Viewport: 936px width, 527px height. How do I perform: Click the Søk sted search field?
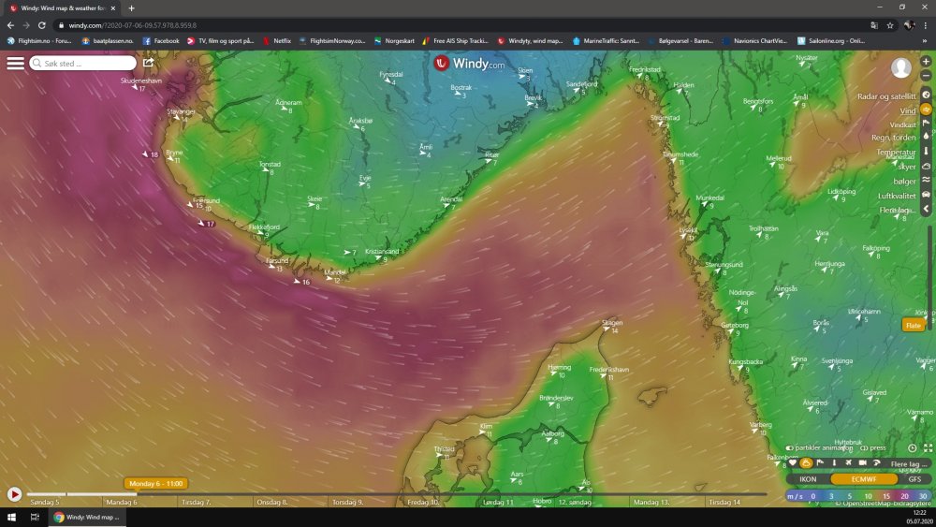[x=83, y=63]
